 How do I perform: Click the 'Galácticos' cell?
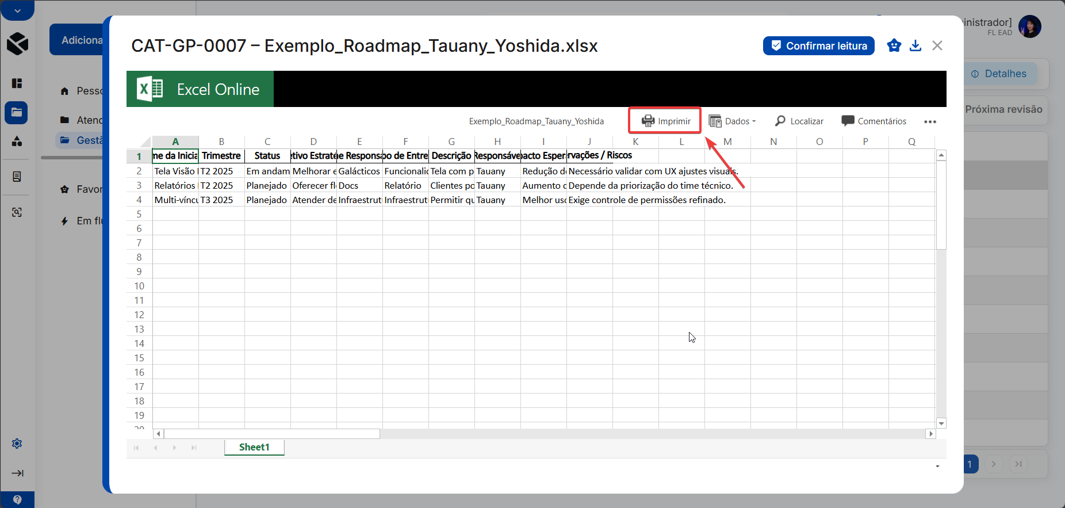pos(359,171)
